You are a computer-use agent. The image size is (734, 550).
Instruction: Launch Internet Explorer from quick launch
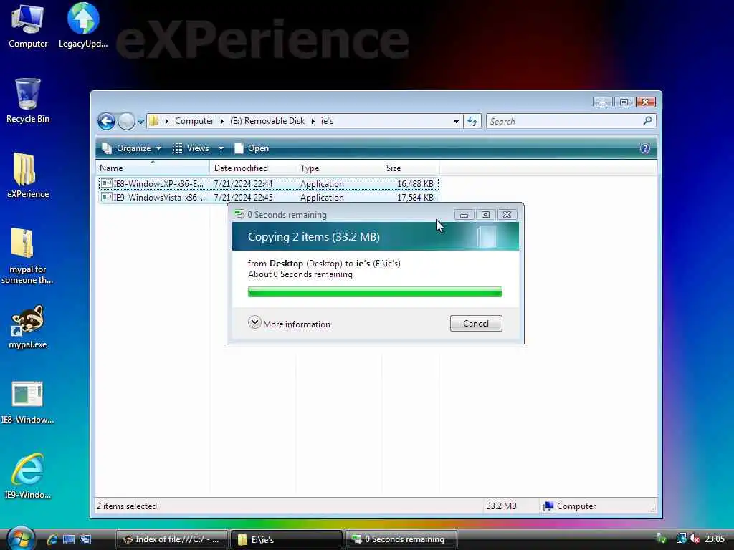tap(52, 539)
